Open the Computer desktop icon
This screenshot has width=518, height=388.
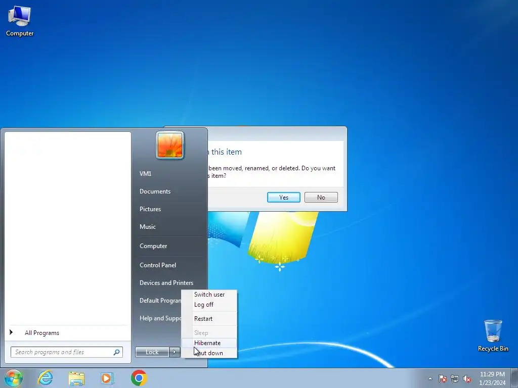[x=20, y=21]
